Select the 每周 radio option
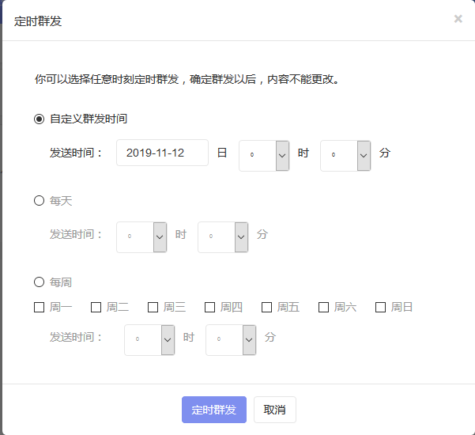475x435 pixels. pos(39,282)
